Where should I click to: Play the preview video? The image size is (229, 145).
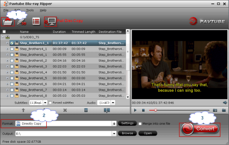(x=135, y=110)
